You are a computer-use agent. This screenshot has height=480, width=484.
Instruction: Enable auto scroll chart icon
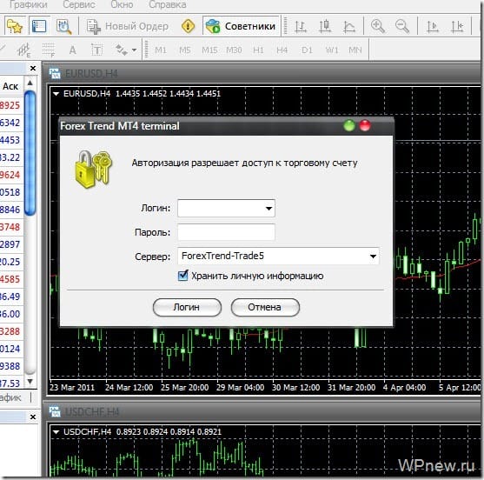pos(433,27)
